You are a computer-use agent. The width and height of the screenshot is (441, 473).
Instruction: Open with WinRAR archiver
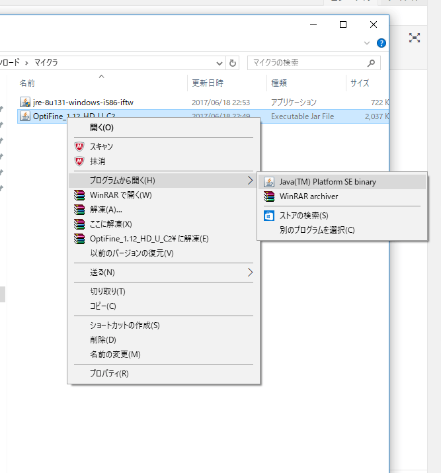(342, 196)
